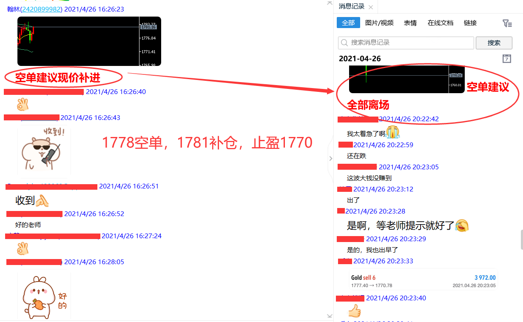Open the chart image from 16:26:23

[x=89, y=41]
